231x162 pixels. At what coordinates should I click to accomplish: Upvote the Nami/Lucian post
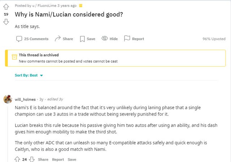point(5,7)
